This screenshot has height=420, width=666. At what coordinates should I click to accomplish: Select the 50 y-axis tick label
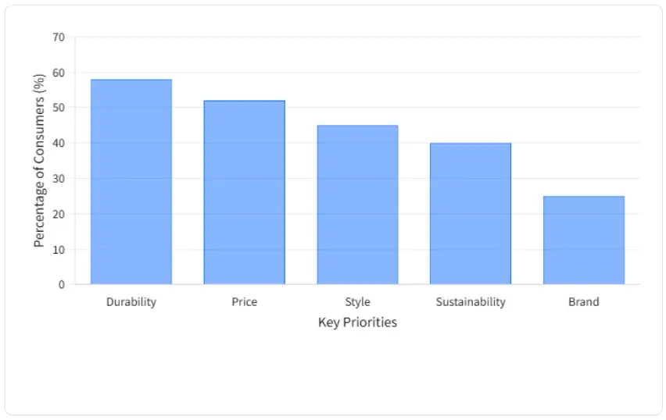[x=59, y=108]
